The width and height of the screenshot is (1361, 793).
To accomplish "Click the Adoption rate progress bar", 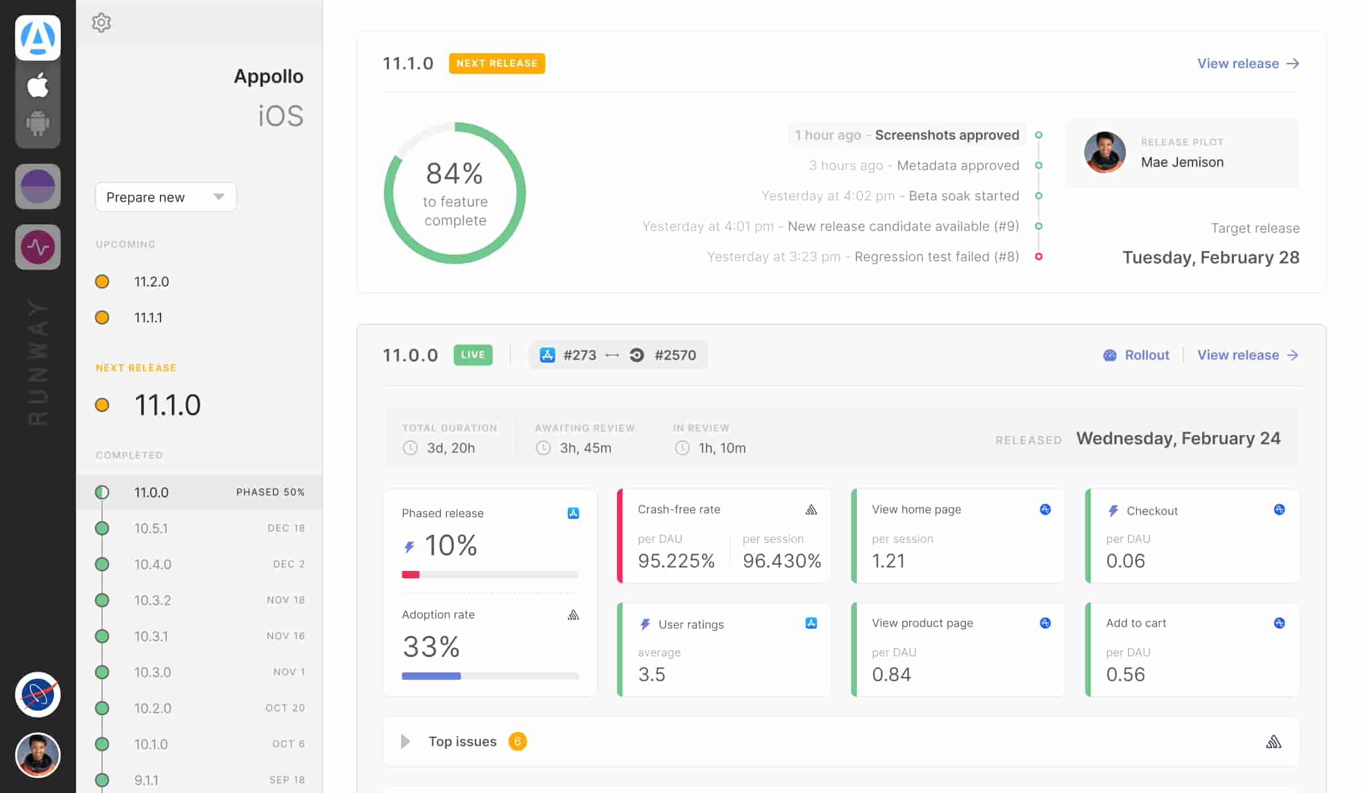I will pyautogui.click(x=490, y=676).
